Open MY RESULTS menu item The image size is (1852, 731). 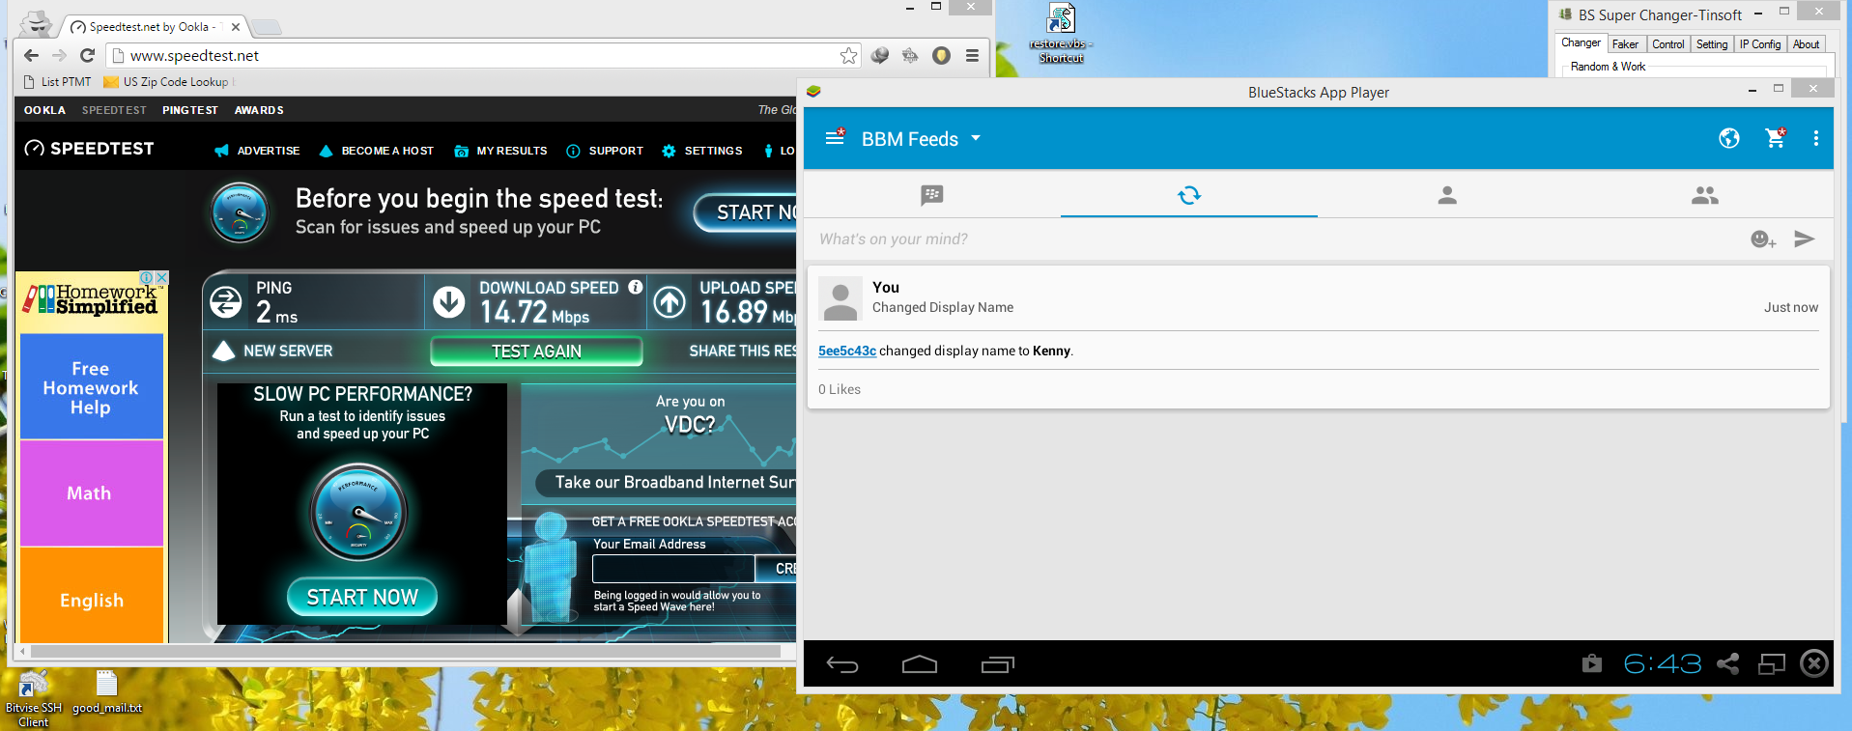click(x=500, y=151)
